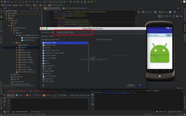
Task: Open the Nexus One device selector in Preview
Action: tap(147, 12)
